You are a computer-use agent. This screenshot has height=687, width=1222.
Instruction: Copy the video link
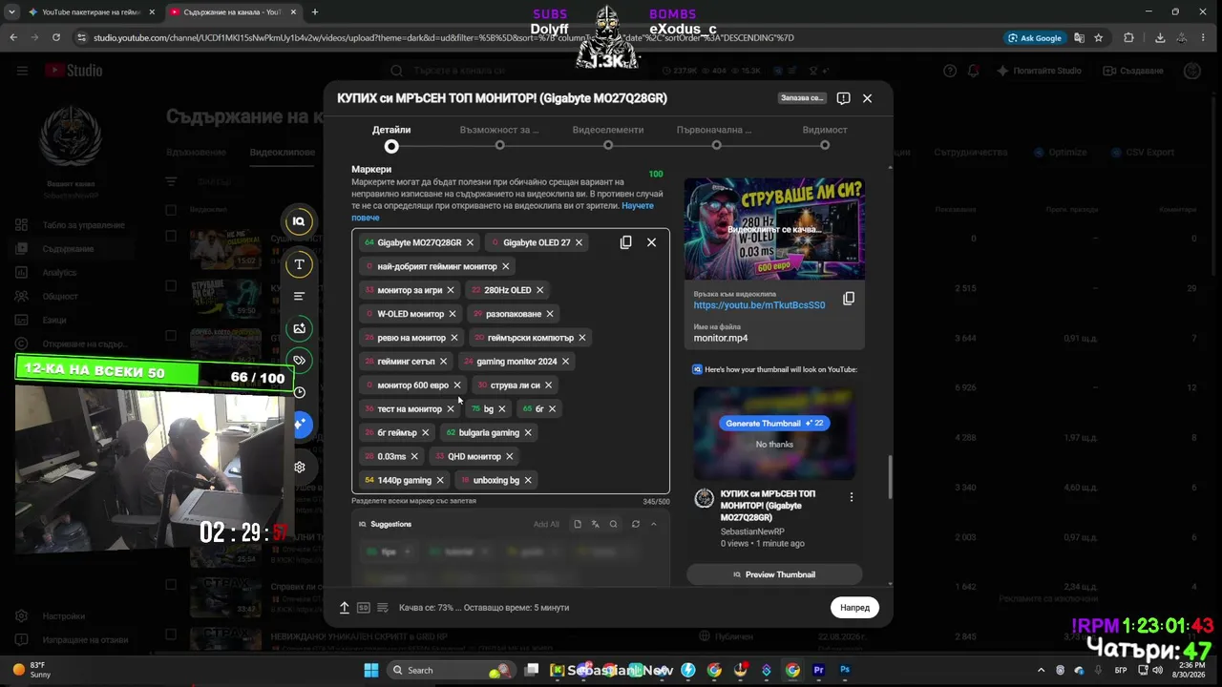(848, 299)
